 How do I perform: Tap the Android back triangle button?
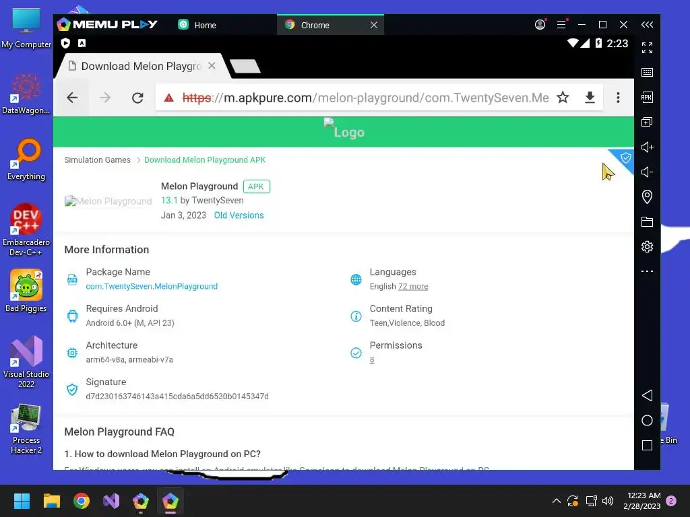(647, 395)
